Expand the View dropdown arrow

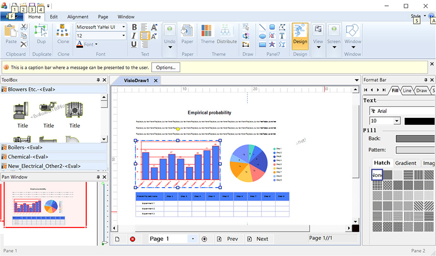(x=319, y=48)
